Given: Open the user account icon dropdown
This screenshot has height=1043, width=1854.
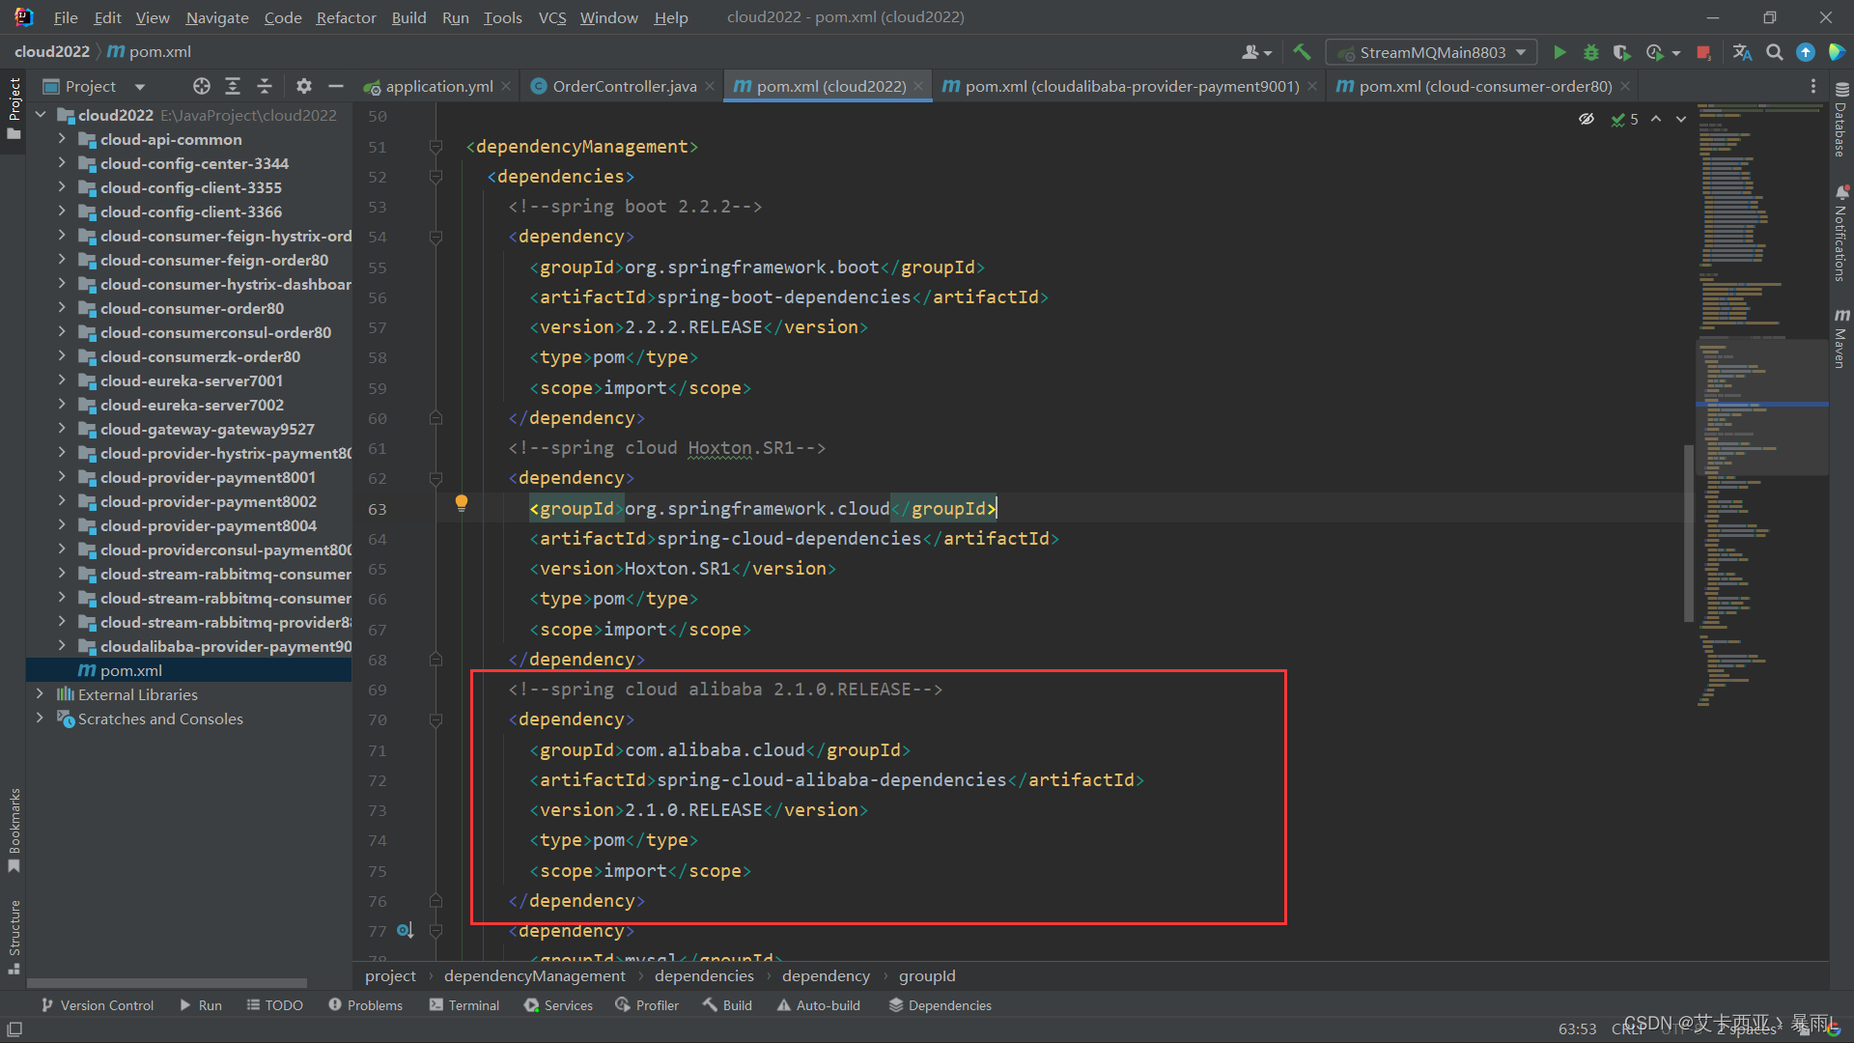Looking at the screenshot, I should tap(1256, 52).
